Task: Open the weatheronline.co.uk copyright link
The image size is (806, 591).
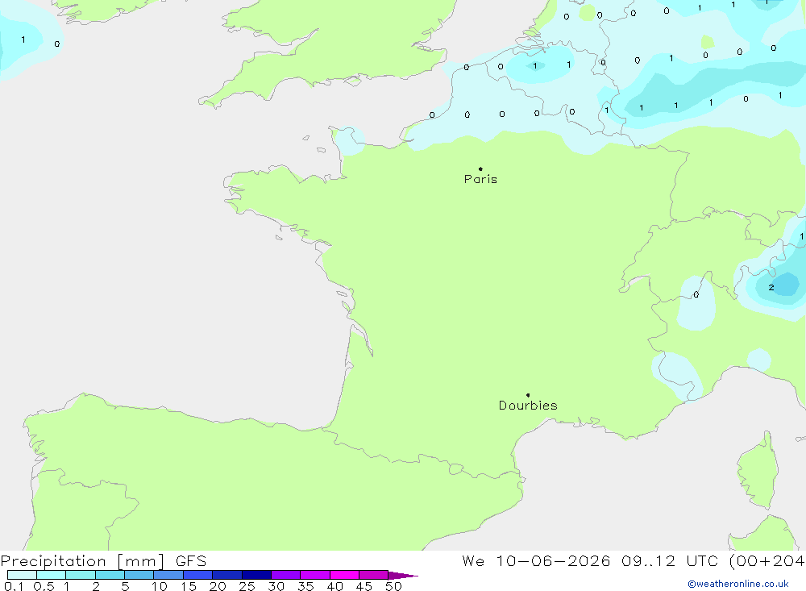Action: click(x=738, y=584)
